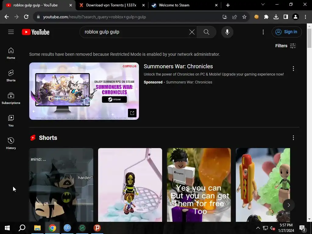Play the Batman avatar short
The image size is (312, 234).
point(61,185)
